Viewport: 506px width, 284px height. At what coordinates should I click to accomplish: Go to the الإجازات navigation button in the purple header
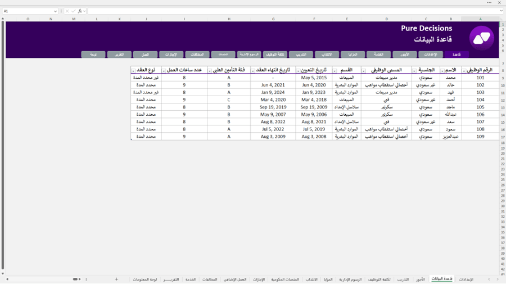coord(171,55)
